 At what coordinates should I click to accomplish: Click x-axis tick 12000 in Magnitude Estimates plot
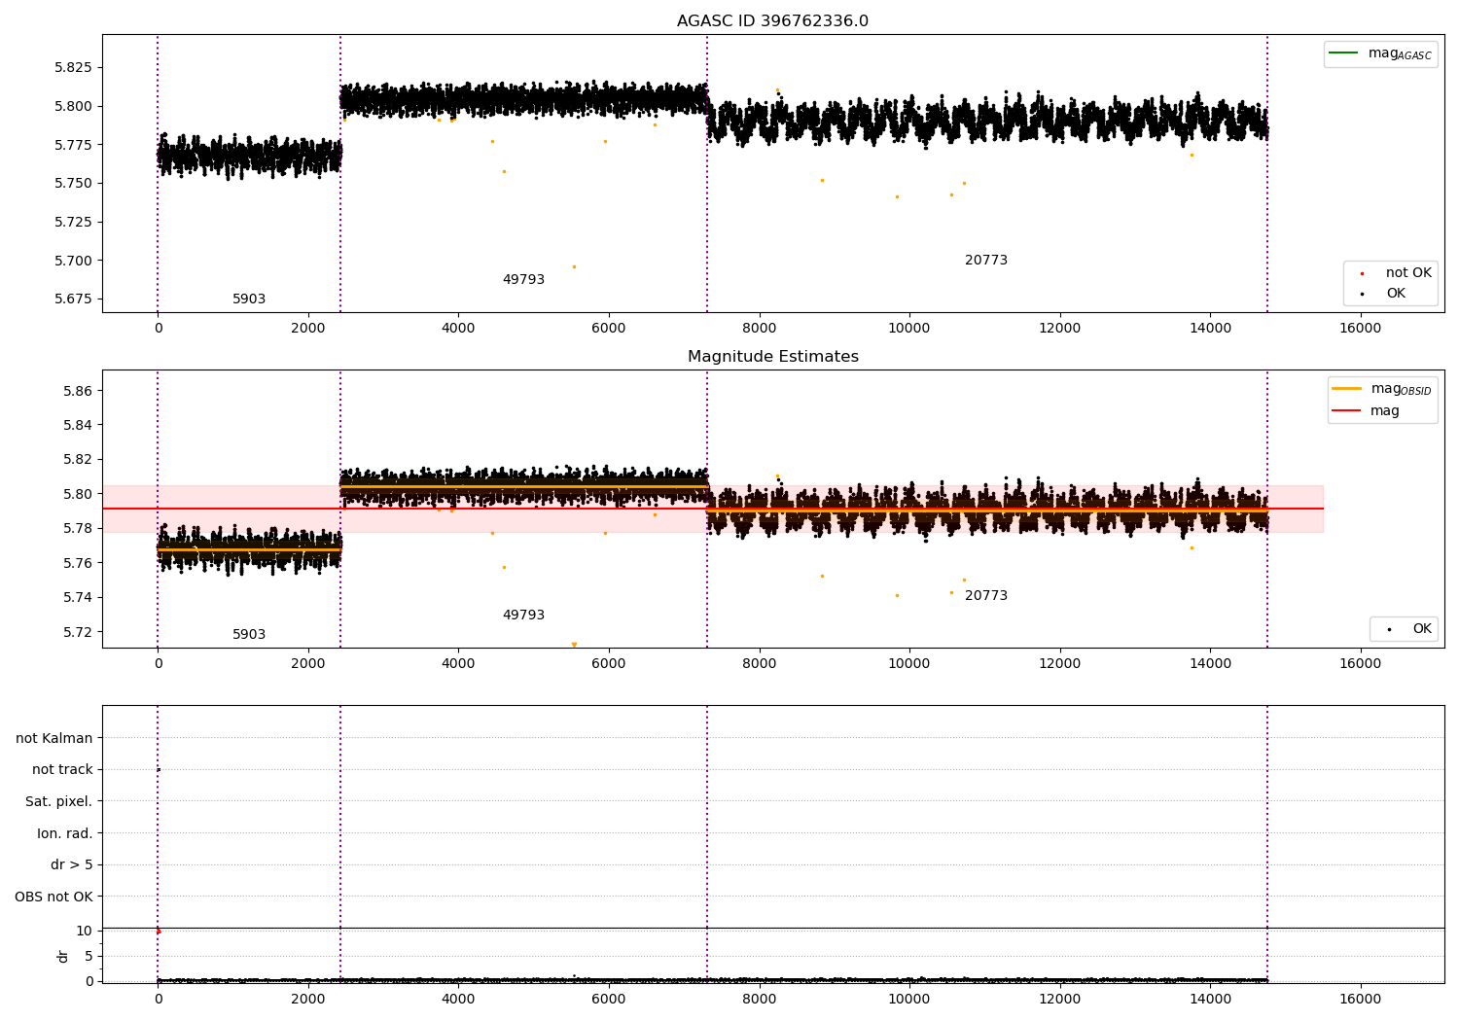coord(1059,664)
